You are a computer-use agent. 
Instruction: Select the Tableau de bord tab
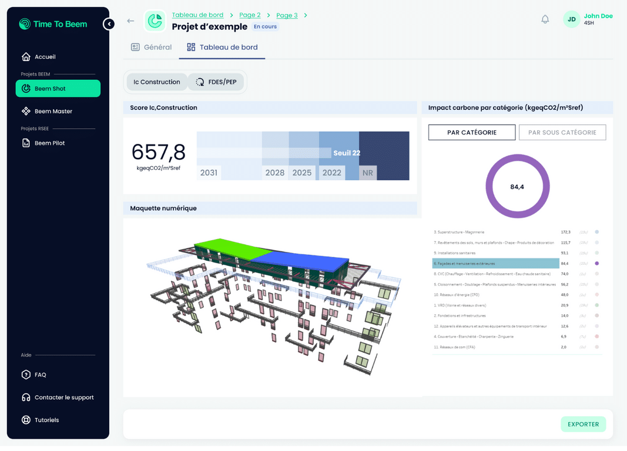pyautogui.click(x=222, y=47)
